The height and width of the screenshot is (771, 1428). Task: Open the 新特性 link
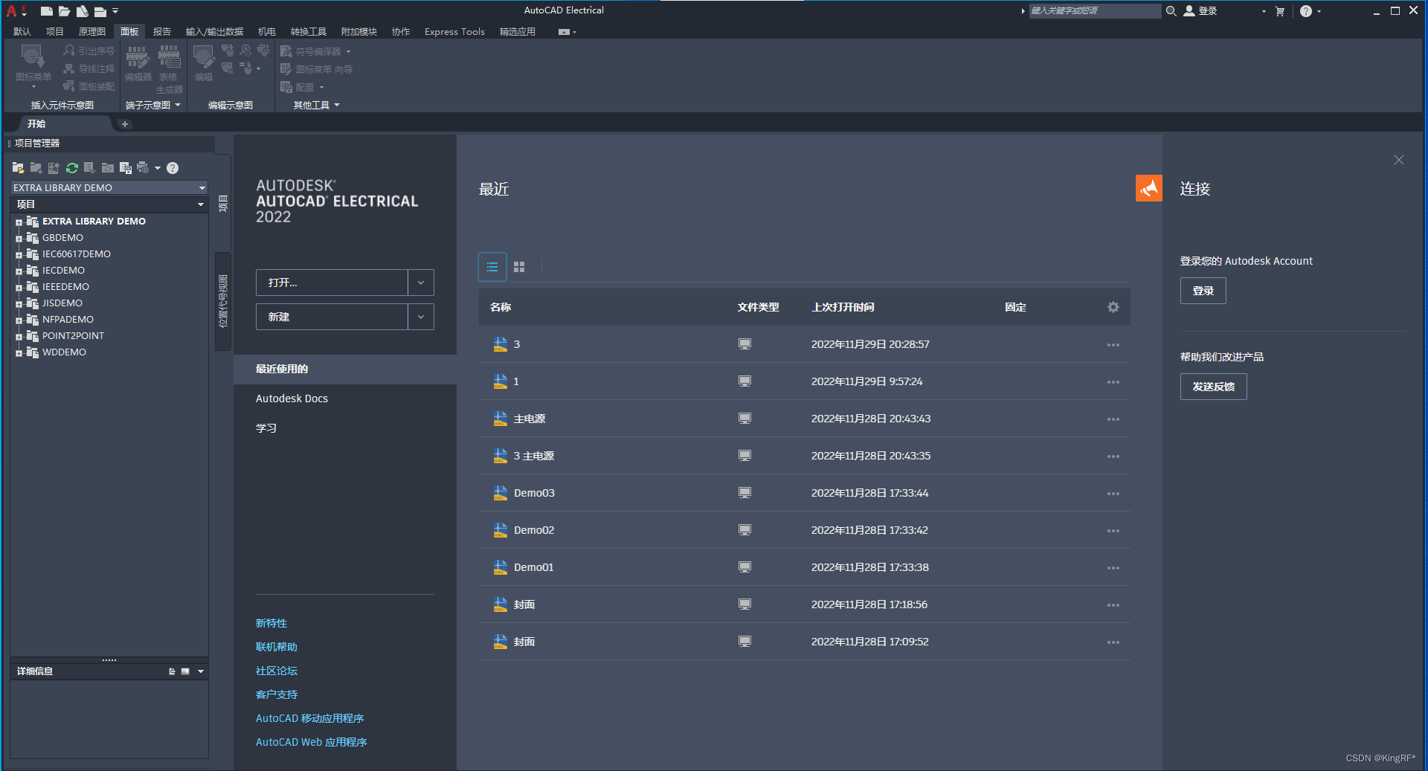pyautogui.click(x=271, y=623)
